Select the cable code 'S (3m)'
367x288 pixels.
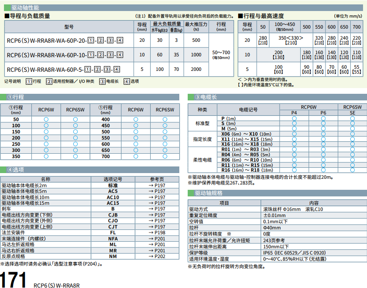[228, 123]
